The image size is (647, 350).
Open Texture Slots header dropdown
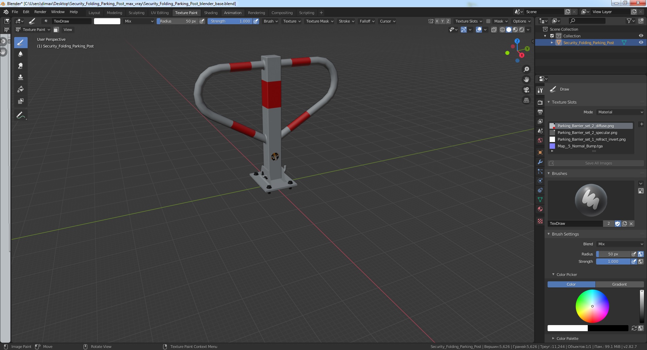click(x=468, y=21)
